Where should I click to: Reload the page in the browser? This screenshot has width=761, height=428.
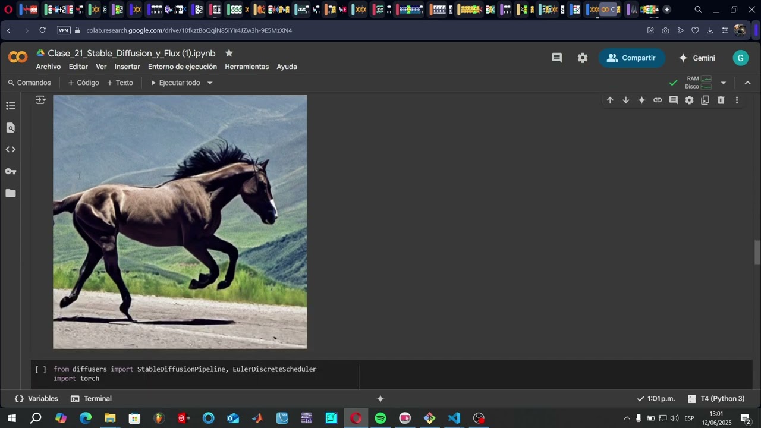42,30
